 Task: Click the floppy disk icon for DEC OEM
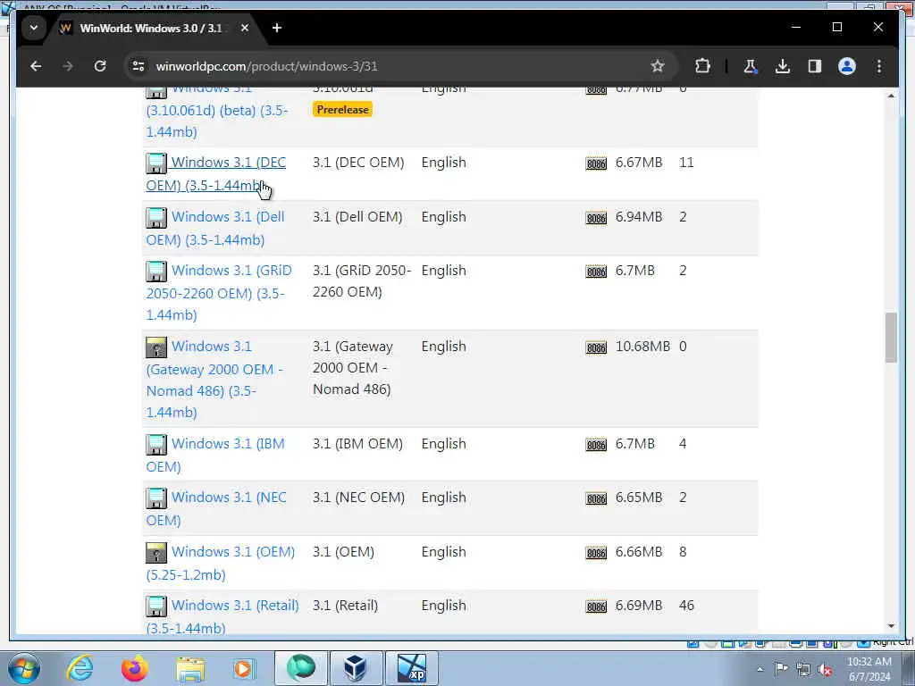[156, 163]
